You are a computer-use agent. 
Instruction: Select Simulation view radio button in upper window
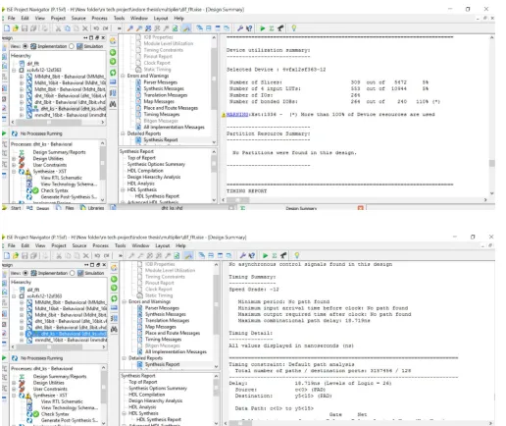pos(72,46)
